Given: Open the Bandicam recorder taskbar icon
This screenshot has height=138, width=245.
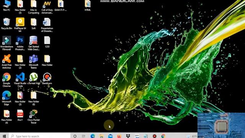Looking at the screenshot, I should click(155, 136).
